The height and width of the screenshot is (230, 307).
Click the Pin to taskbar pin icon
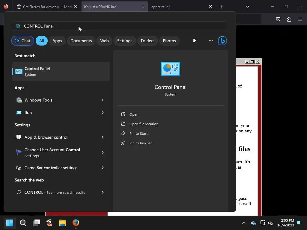click(x=123, y=143)
